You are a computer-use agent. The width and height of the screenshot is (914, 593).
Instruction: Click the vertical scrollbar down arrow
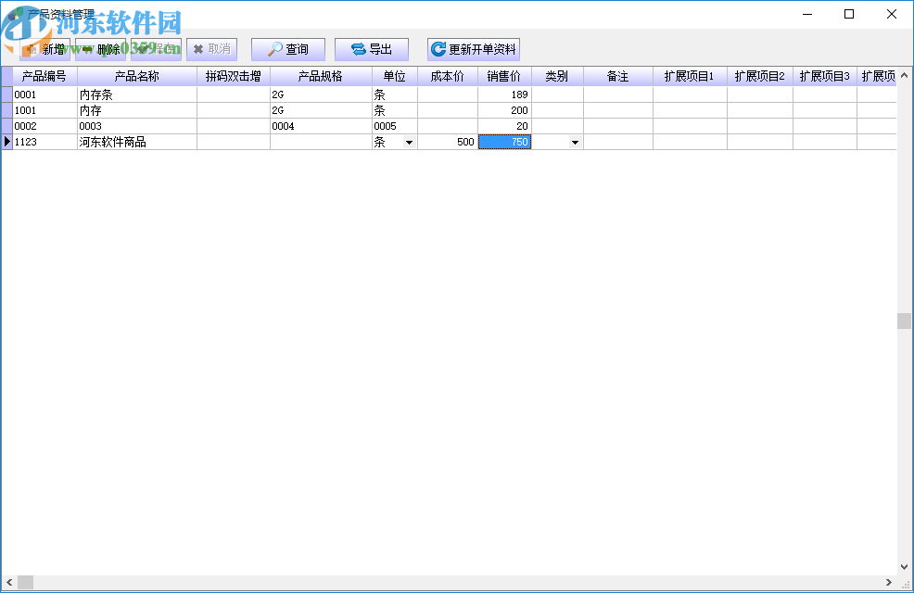pyautogui.click(x=904, y=567)
